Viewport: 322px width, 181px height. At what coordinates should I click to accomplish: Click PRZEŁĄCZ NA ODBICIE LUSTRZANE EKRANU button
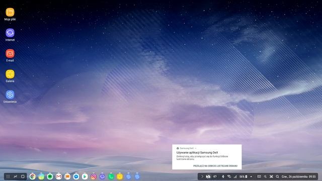coord(215,166)
